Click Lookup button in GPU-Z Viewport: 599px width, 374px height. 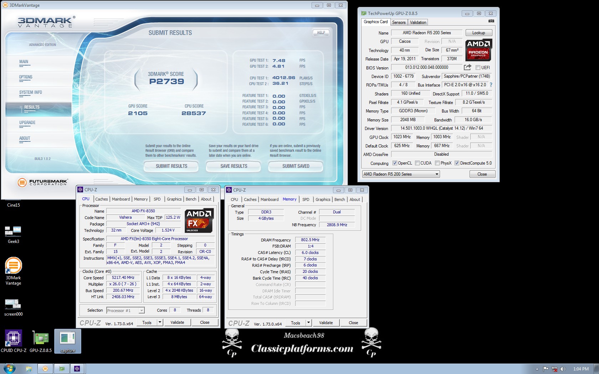pos(478,33)
